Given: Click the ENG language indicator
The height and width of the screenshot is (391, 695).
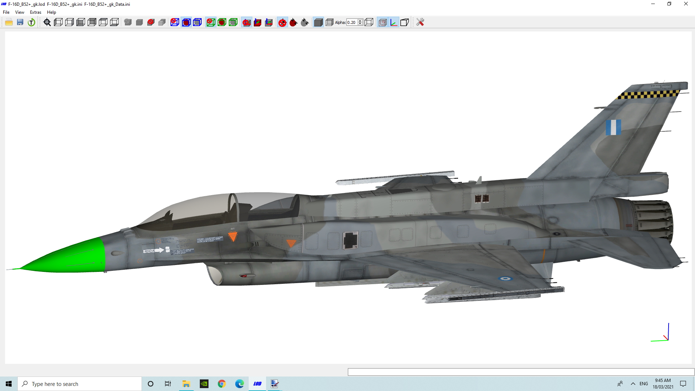Looking at the screenshot, I should (644, 384).
